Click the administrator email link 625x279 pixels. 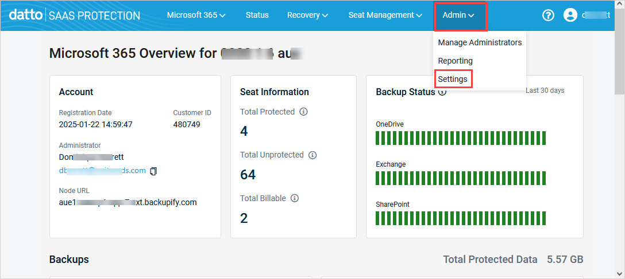tap(102, 171)
